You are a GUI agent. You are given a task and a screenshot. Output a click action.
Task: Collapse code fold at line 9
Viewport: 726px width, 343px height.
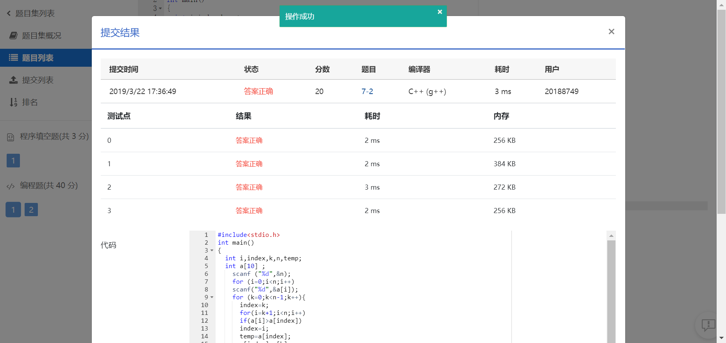click(212, 297)
